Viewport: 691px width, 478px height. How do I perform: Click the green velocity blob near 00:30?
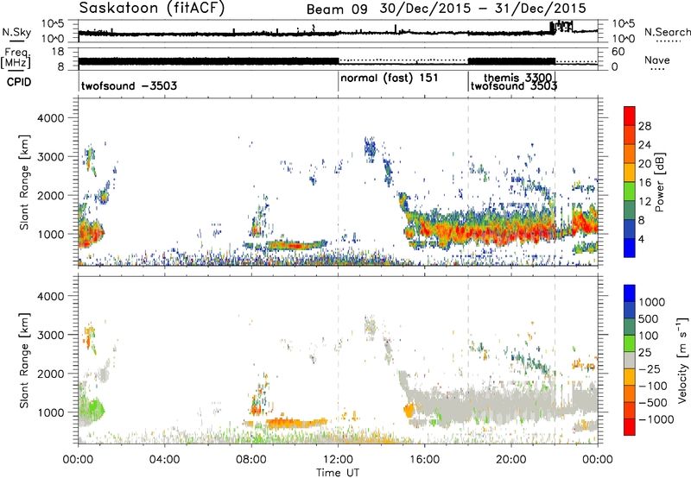tap(93, 410)
